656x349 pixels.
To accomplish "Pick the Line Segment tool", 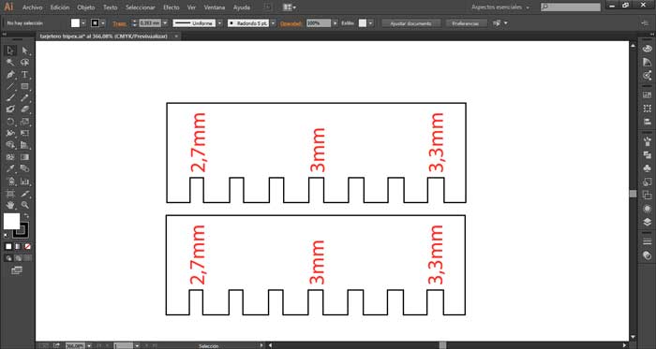I will 10,86.
